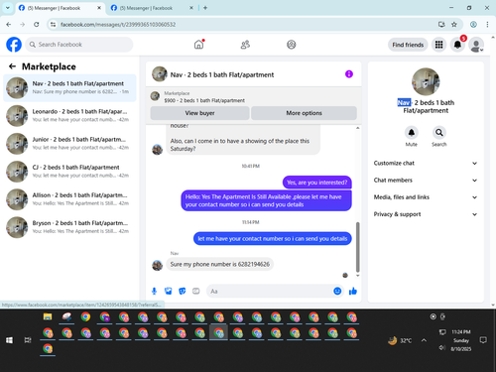
Task: Click the More options button
Action: tap(304, 113)
